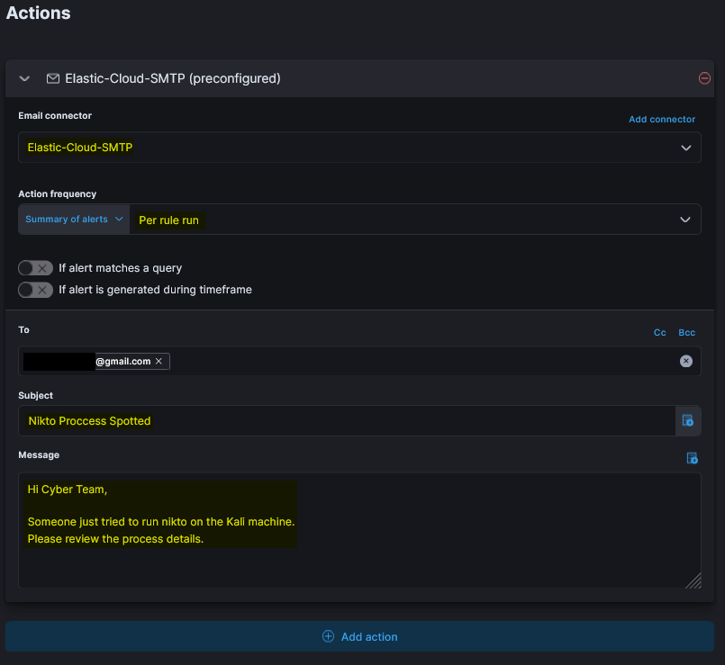Click the add variable icon in Subject field
725x665 pixels.
coord(688,420)
